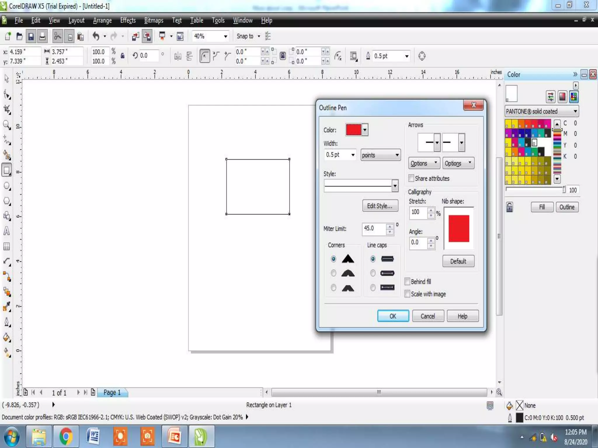
Task: Enable the Behind fill checkbox
Action: [x=407, y=281]
